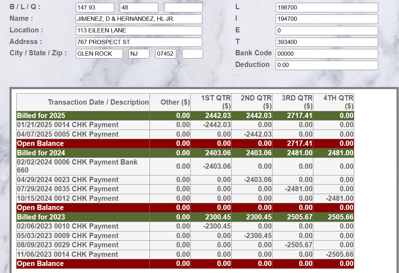
Task: Select the Zip field showing 07452
Action: pos(166,54)
